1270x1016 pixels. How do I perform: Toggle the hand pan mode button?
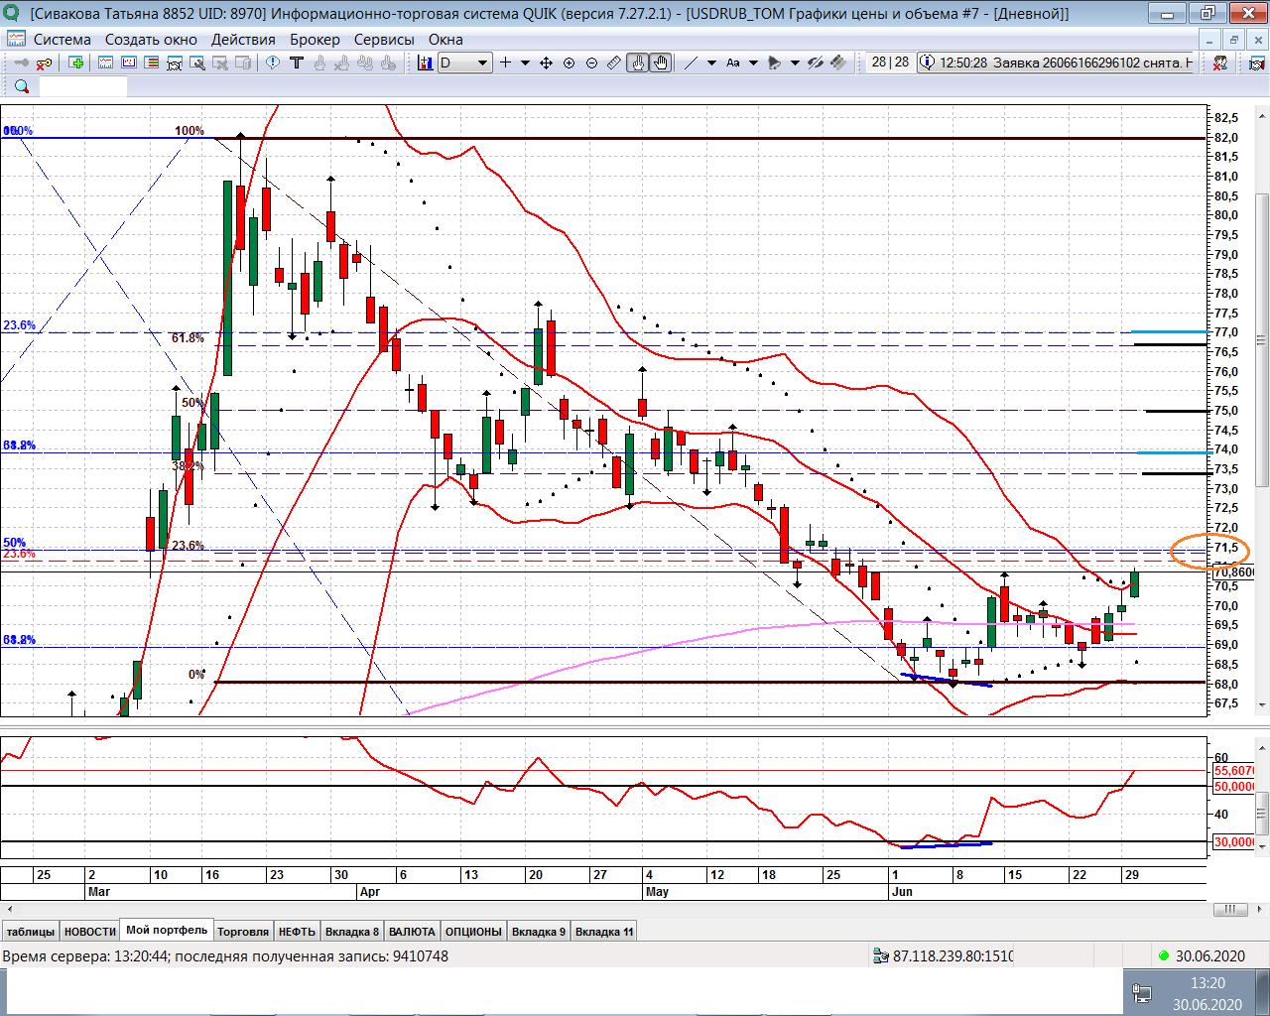click(x=661, y=63)
